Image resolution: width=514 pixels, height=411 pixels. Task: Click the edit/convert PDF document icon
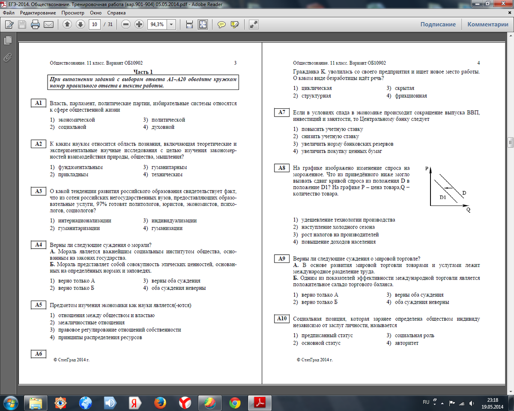pyautogui.click(x=9, y=24)
